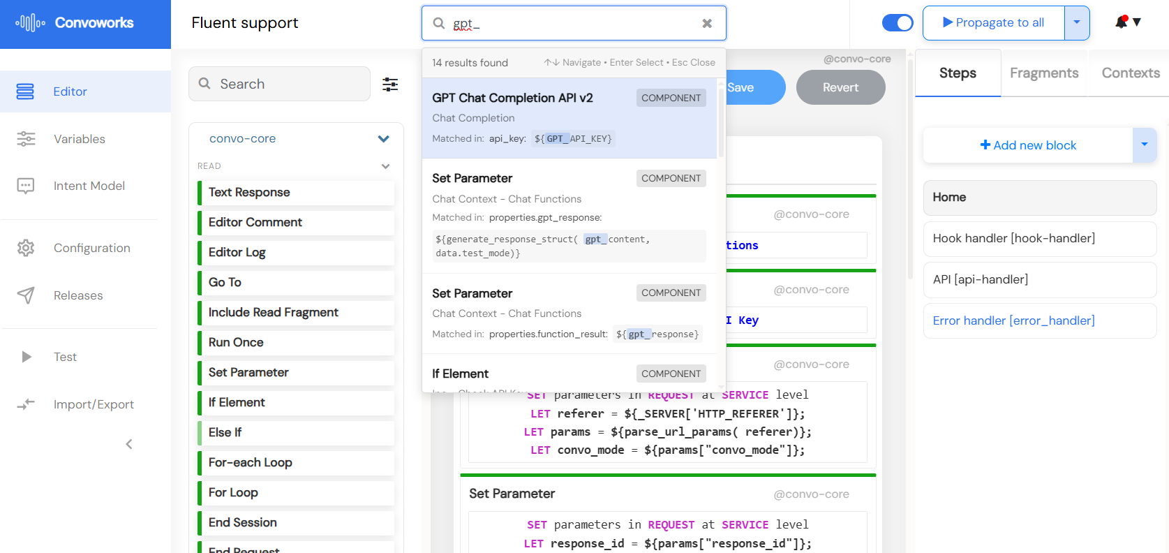Toggle the blue switch beside Propagate

click(898, 23)
